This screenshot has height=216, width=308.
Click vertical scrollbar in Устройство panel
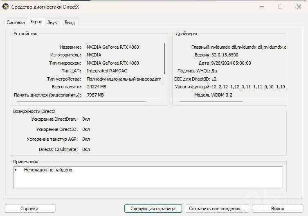(x=164, y=59)
